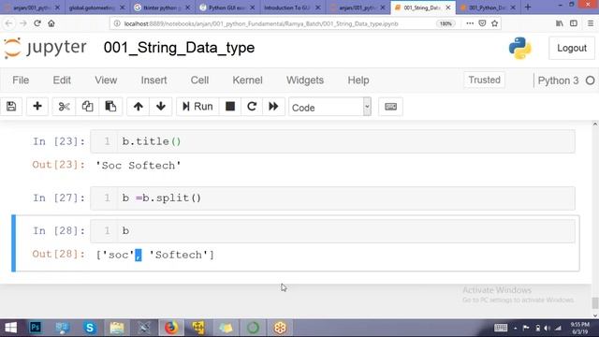
Task: Click inside the b =b.split() code cell
Action: click(x=332, y=198)
